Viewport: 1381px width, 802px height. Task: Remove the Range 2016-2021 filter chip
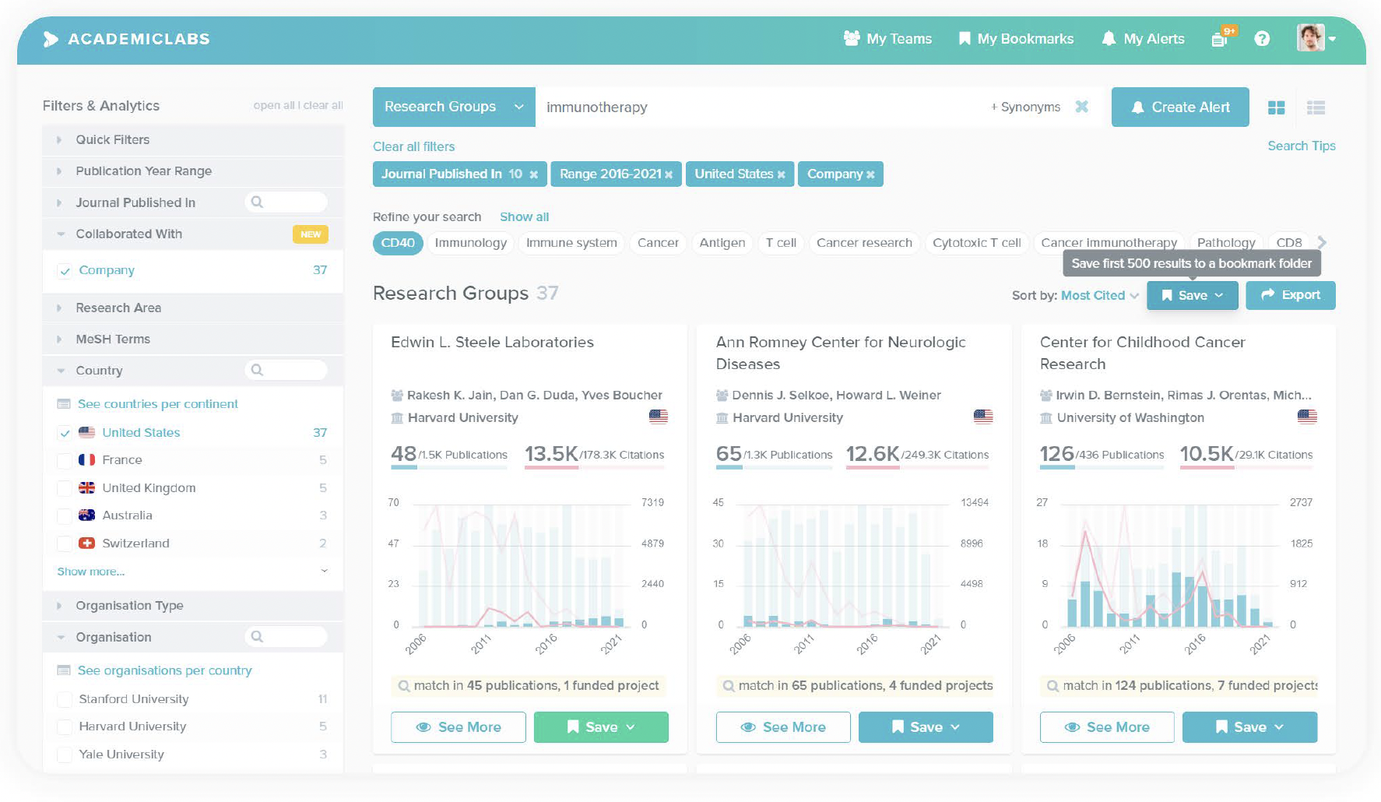coord(669,174)
